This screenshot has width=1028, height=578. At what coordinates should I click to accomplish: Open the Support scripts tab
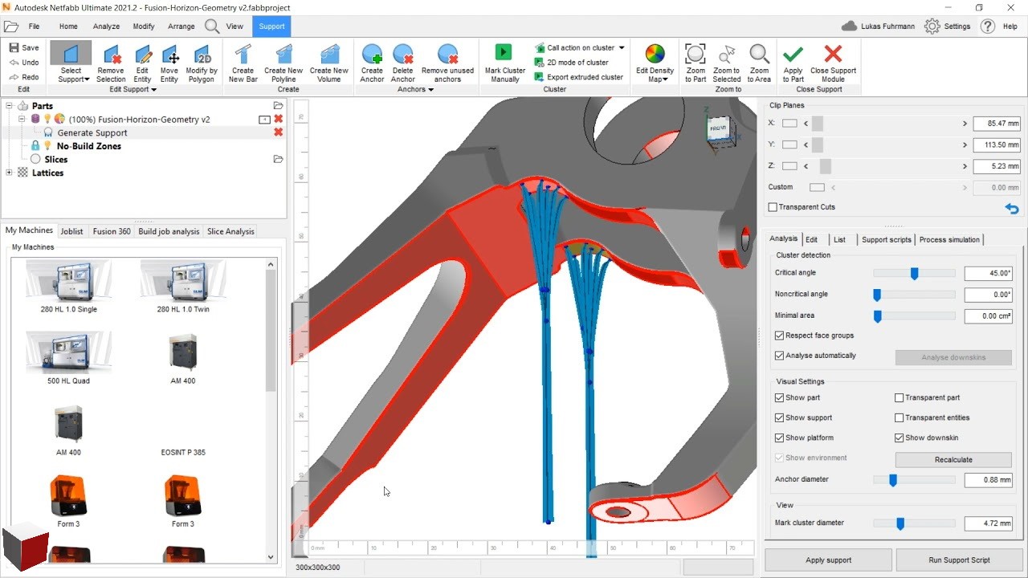coord(886,239)
